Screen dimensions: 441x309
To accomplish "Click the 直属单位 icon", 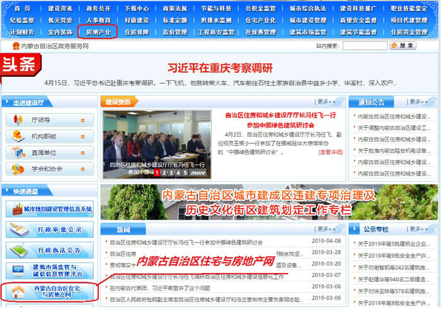I will click(x=18, y=152).
